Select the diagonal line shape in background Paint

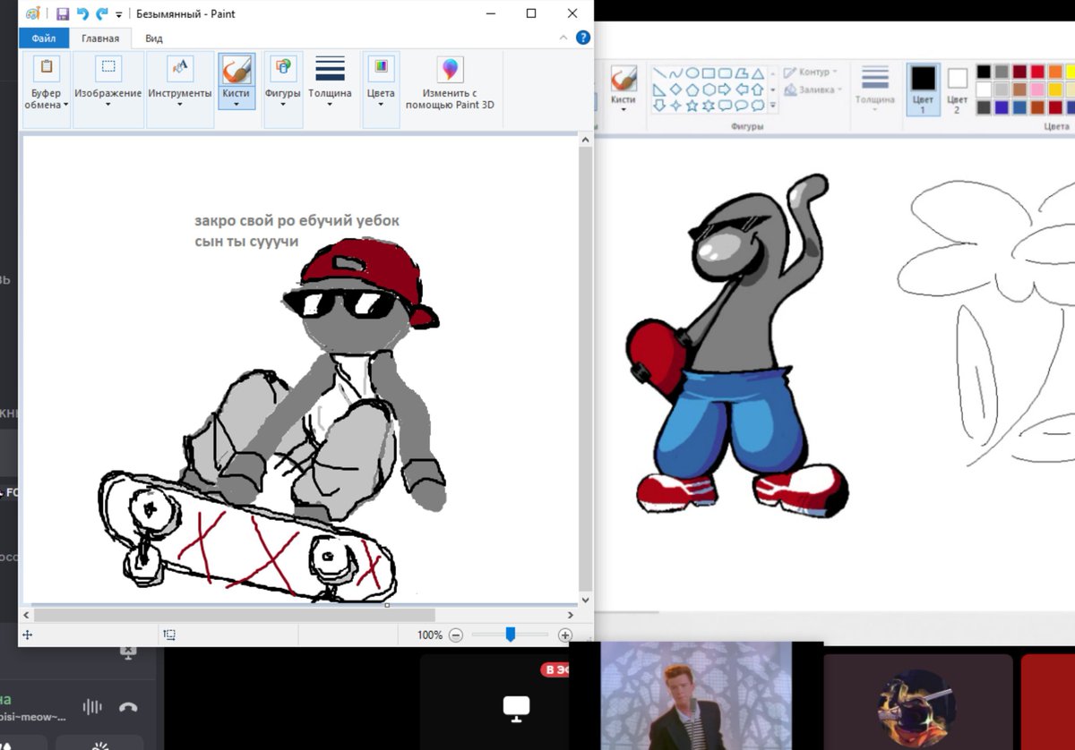(659, 73)
